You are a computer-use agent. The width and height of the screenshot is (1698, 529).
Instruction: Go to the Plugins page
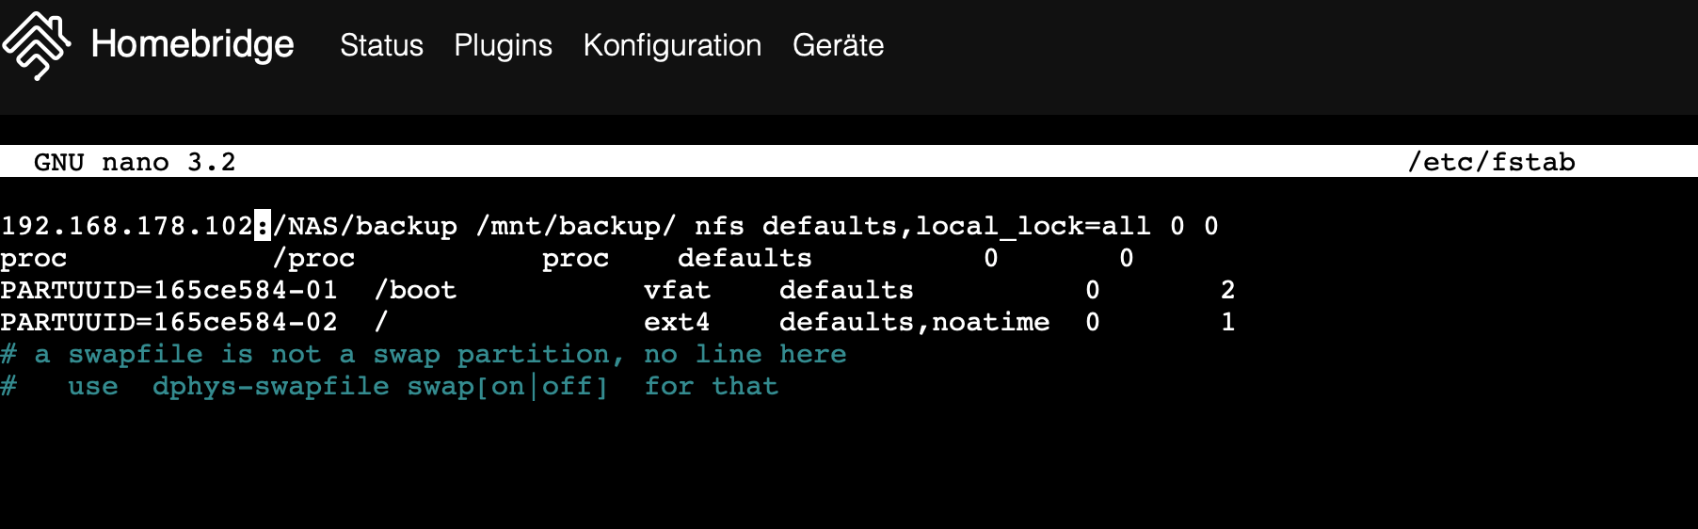click(503, 45)
